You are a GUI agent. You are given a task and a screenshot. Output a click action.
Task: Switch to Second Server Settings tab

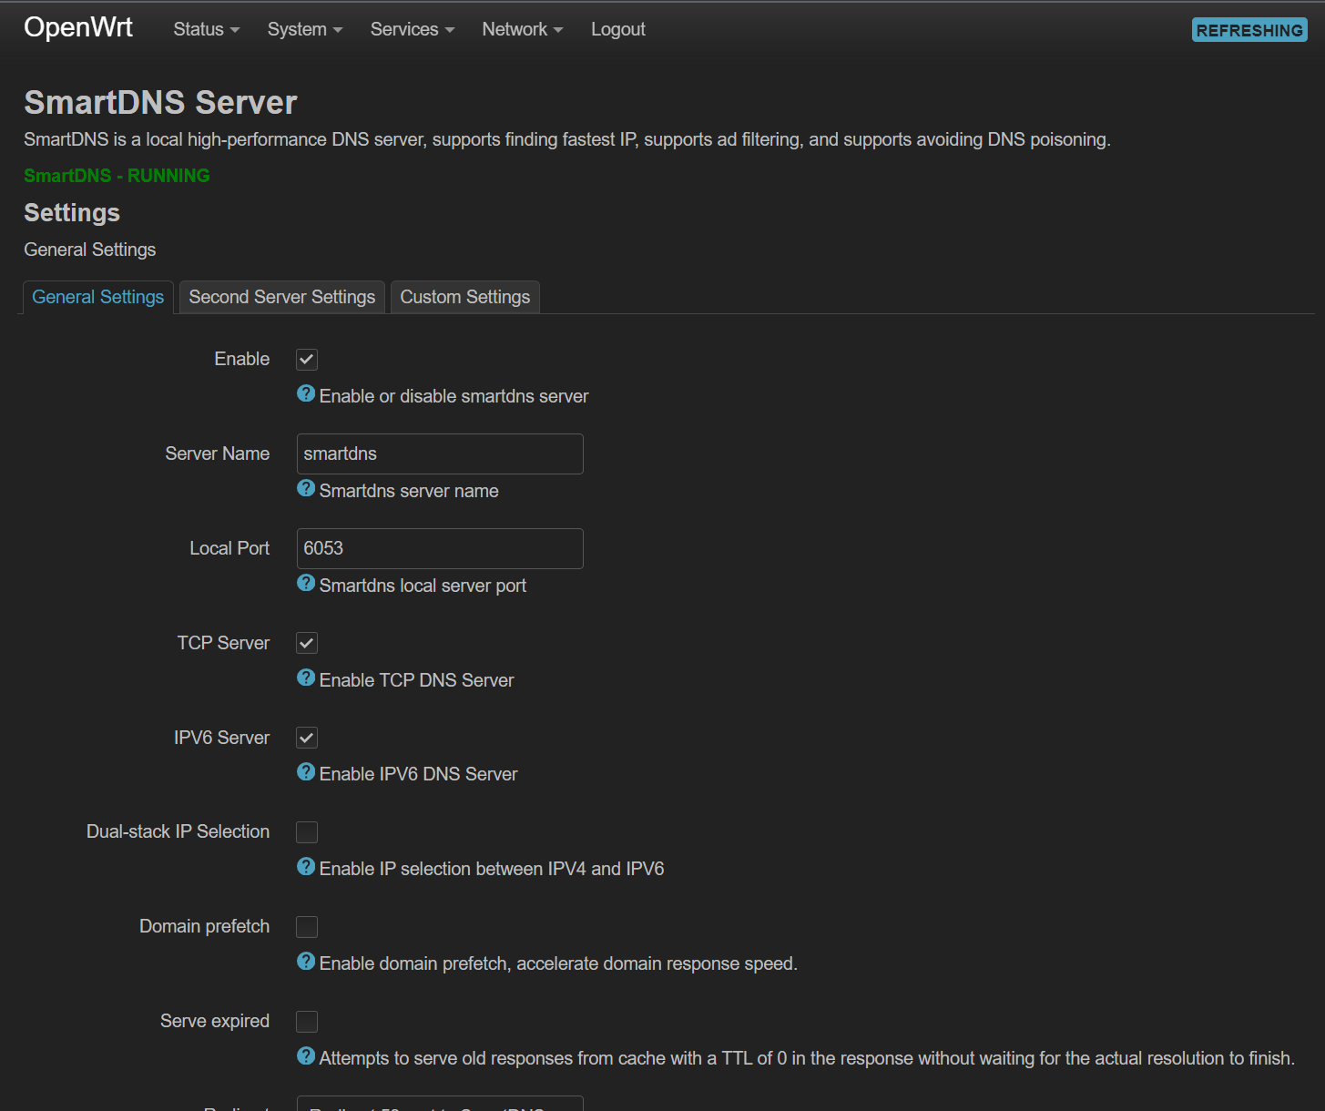pos(281,297)
